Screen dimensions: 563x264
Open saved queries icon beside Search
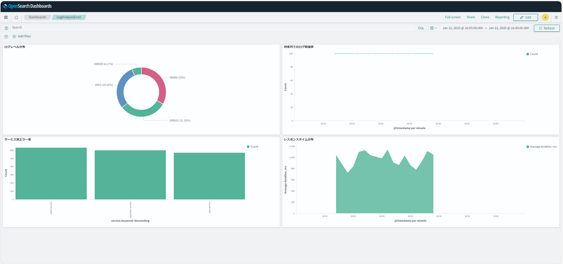pyautogui.click(x=6, y=28)
